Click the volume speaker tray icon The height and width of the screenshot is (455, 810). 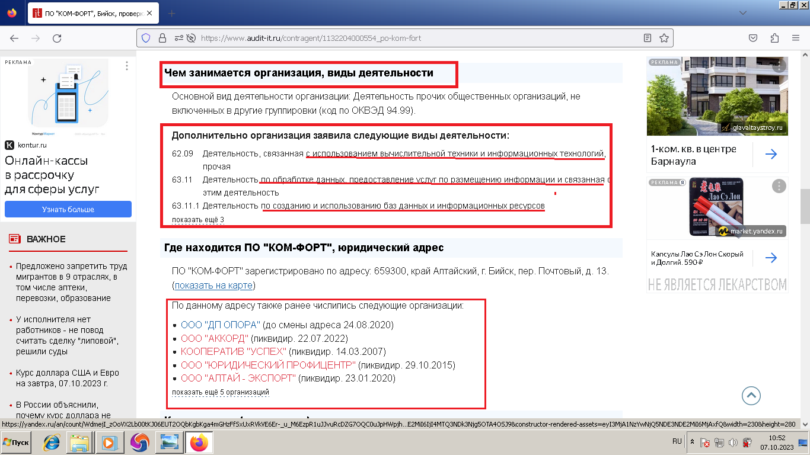click(732, 442)
